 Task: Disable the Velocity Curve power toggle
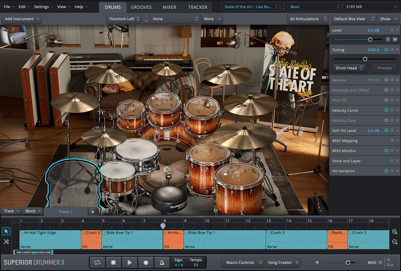tap(386, 110)
